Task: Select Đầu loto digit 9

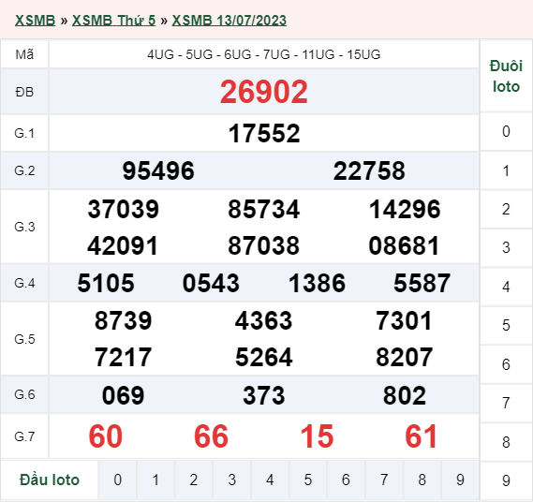Action: (x=460, y=480)
